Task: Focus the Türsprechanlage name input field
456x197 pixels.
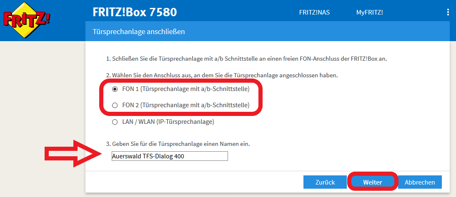Action: pyautogui.click(x=170, y=156)
